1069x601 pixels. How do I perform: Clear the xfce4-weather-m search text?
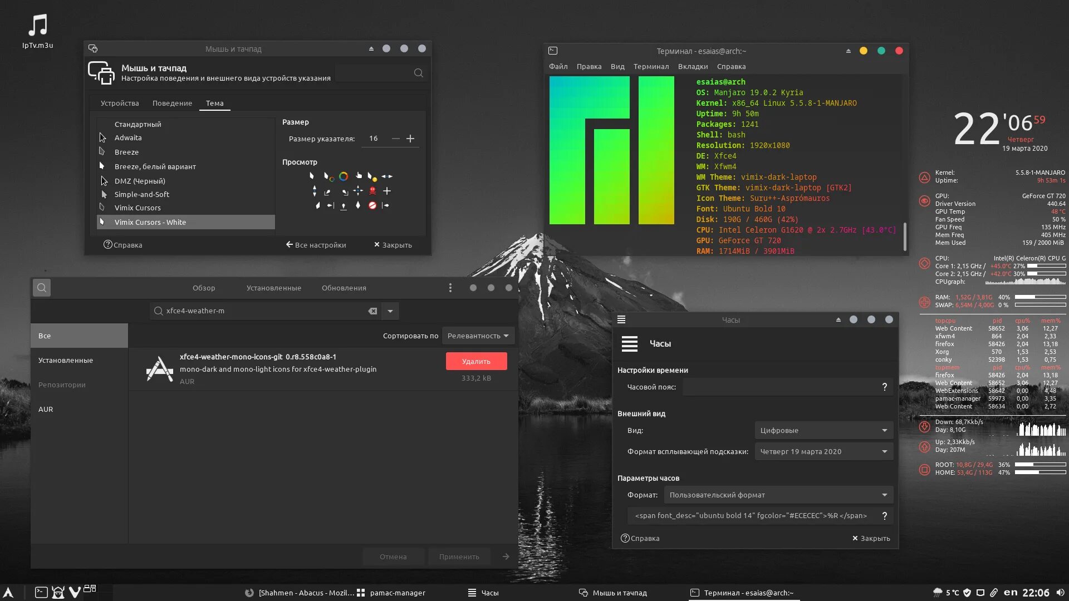(372, 311)
